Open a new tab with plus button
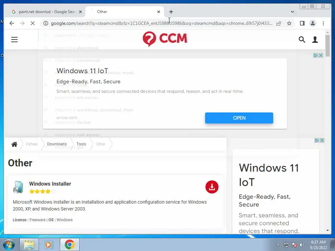Image resolution: width=335 pixels, height=251 pixels. coord(171,12)
